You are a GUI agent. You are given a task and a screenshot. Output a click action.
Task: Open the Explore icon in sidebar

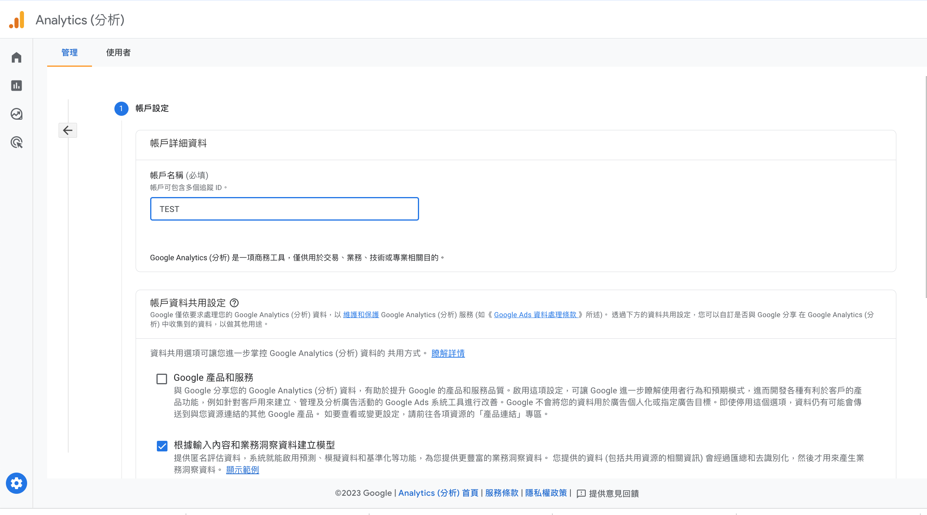point(17,114)
